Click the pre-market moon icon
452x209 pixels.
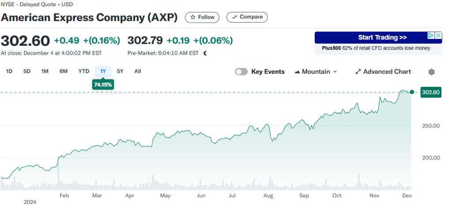click(205, 53)
